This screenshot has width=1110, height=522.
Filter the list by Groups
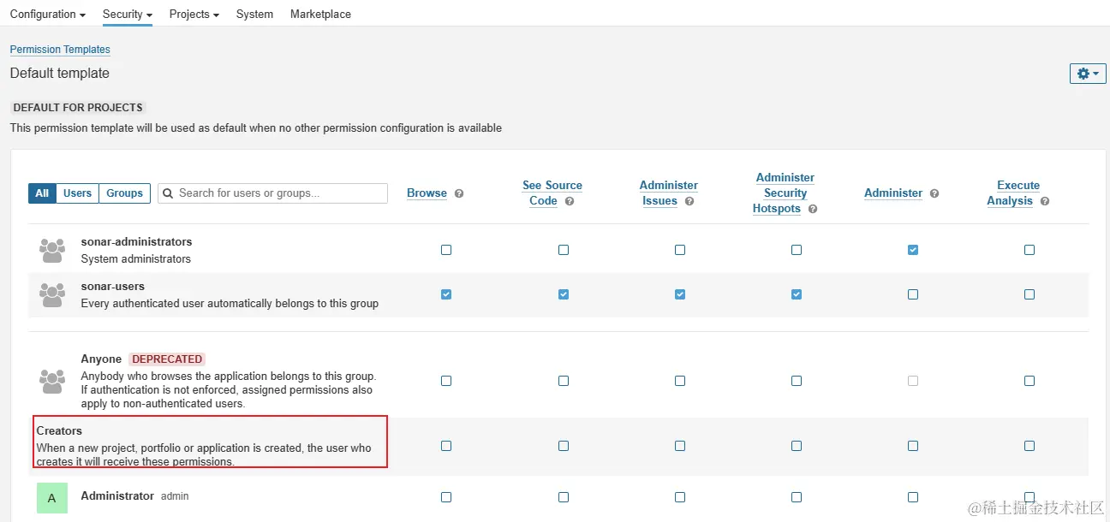(x=124, y=193)
